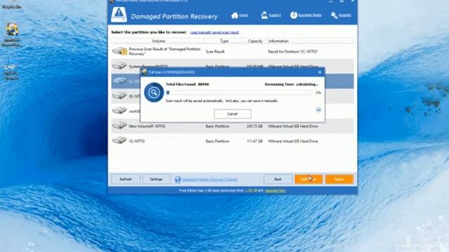The image size is (449, 252).
Task: Click the magnifier scan icon in the dialog
Action: [x=154, y=92]
